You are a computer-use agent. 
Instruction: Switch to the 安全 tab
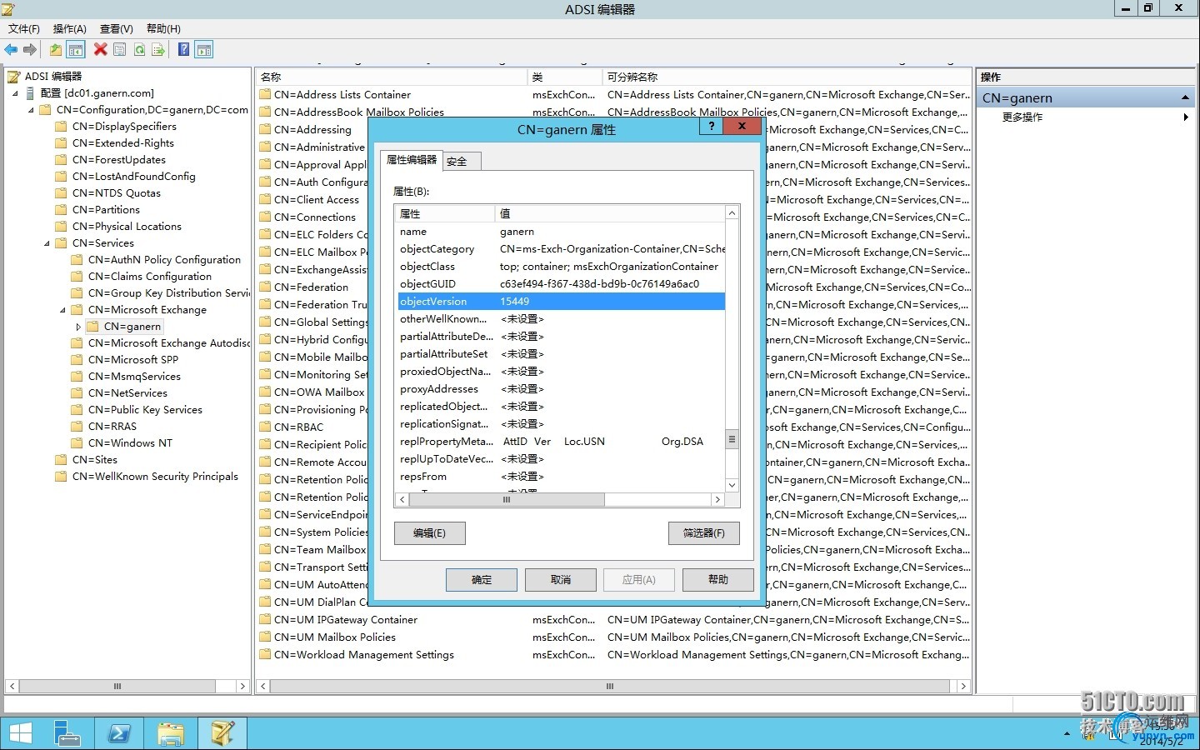pos(461,161)
